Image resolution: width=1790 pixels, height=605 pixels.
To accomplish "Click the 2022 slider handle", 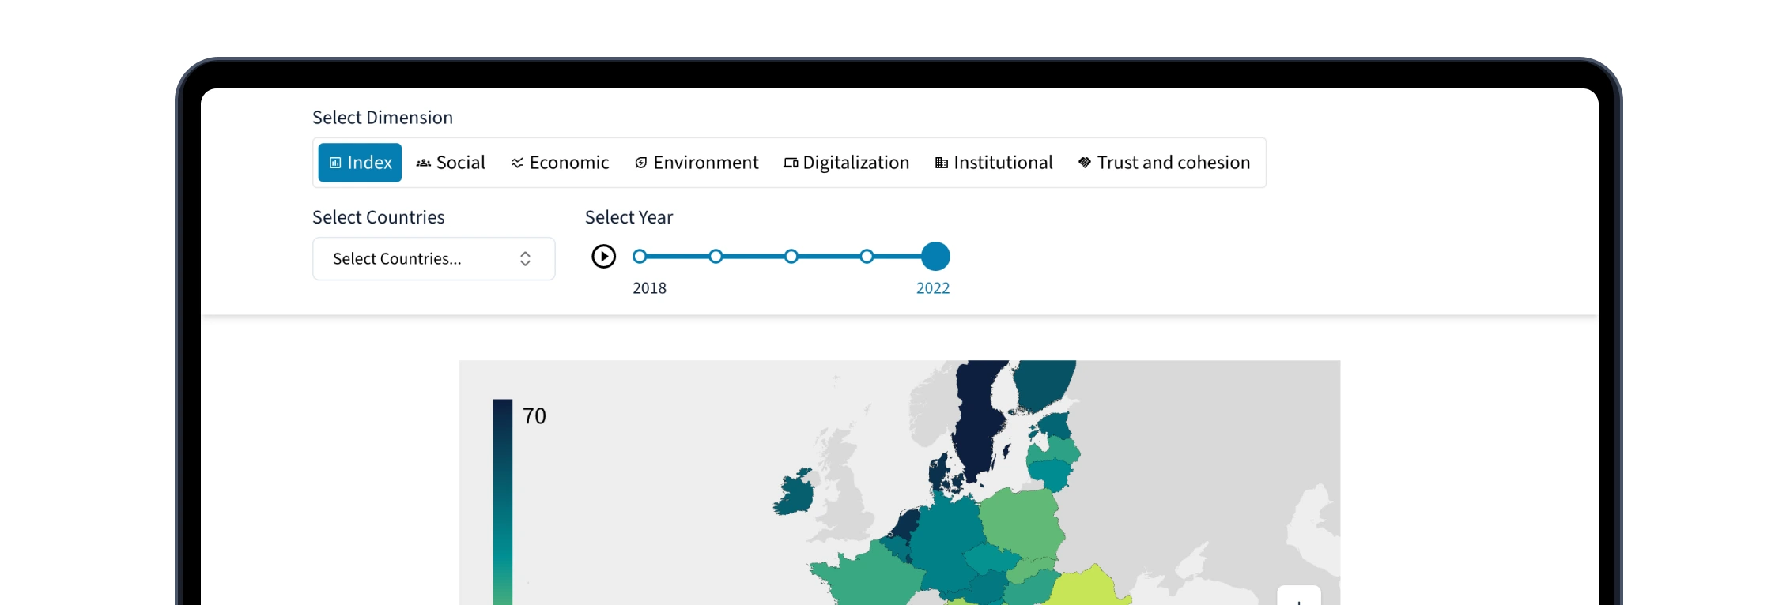I will pos(935,257).
